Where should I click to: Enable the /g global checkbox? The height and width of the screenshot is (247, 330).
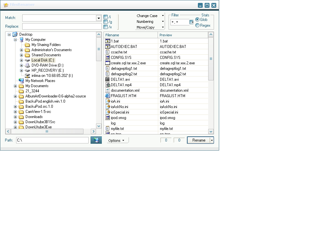click(x=105, y=22)
